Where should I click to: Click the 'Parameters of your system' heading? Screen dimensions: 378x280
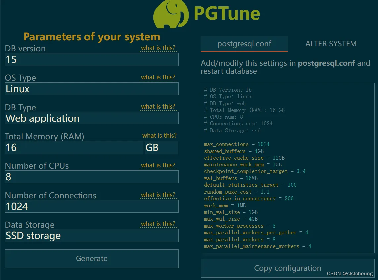pos(92,37)
